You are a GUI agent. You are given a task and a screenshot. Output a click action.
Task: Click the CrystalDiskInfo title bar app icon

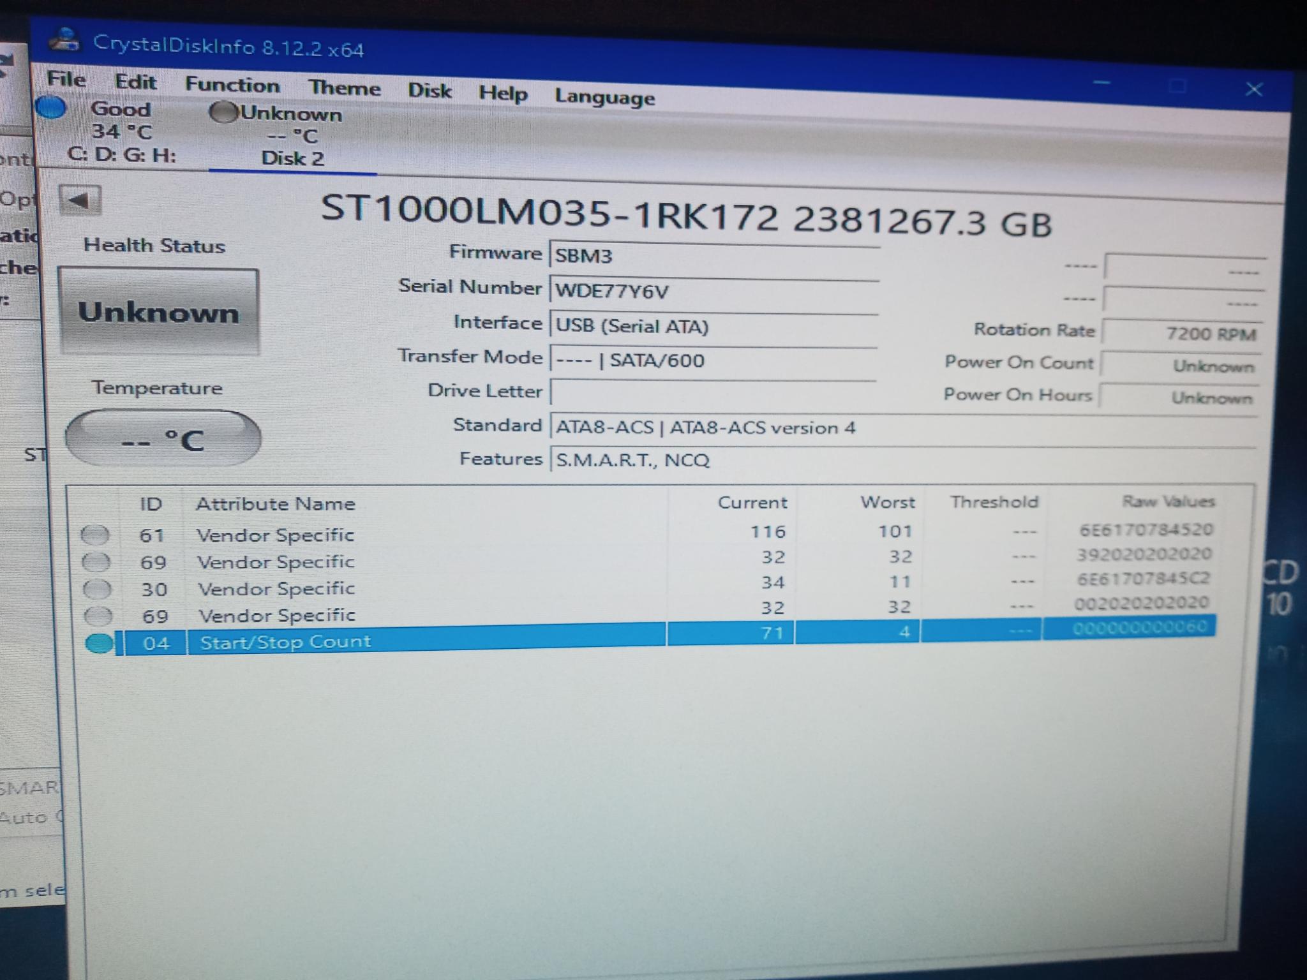tap(64, 40)
